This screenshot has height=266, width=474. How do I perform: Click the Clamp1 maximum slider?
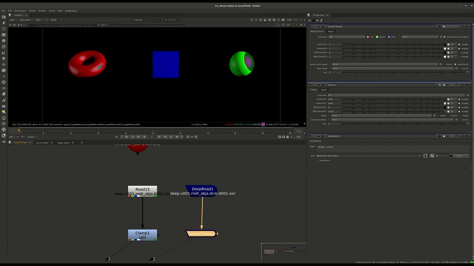pyautogui.click(x=392, y=103)
